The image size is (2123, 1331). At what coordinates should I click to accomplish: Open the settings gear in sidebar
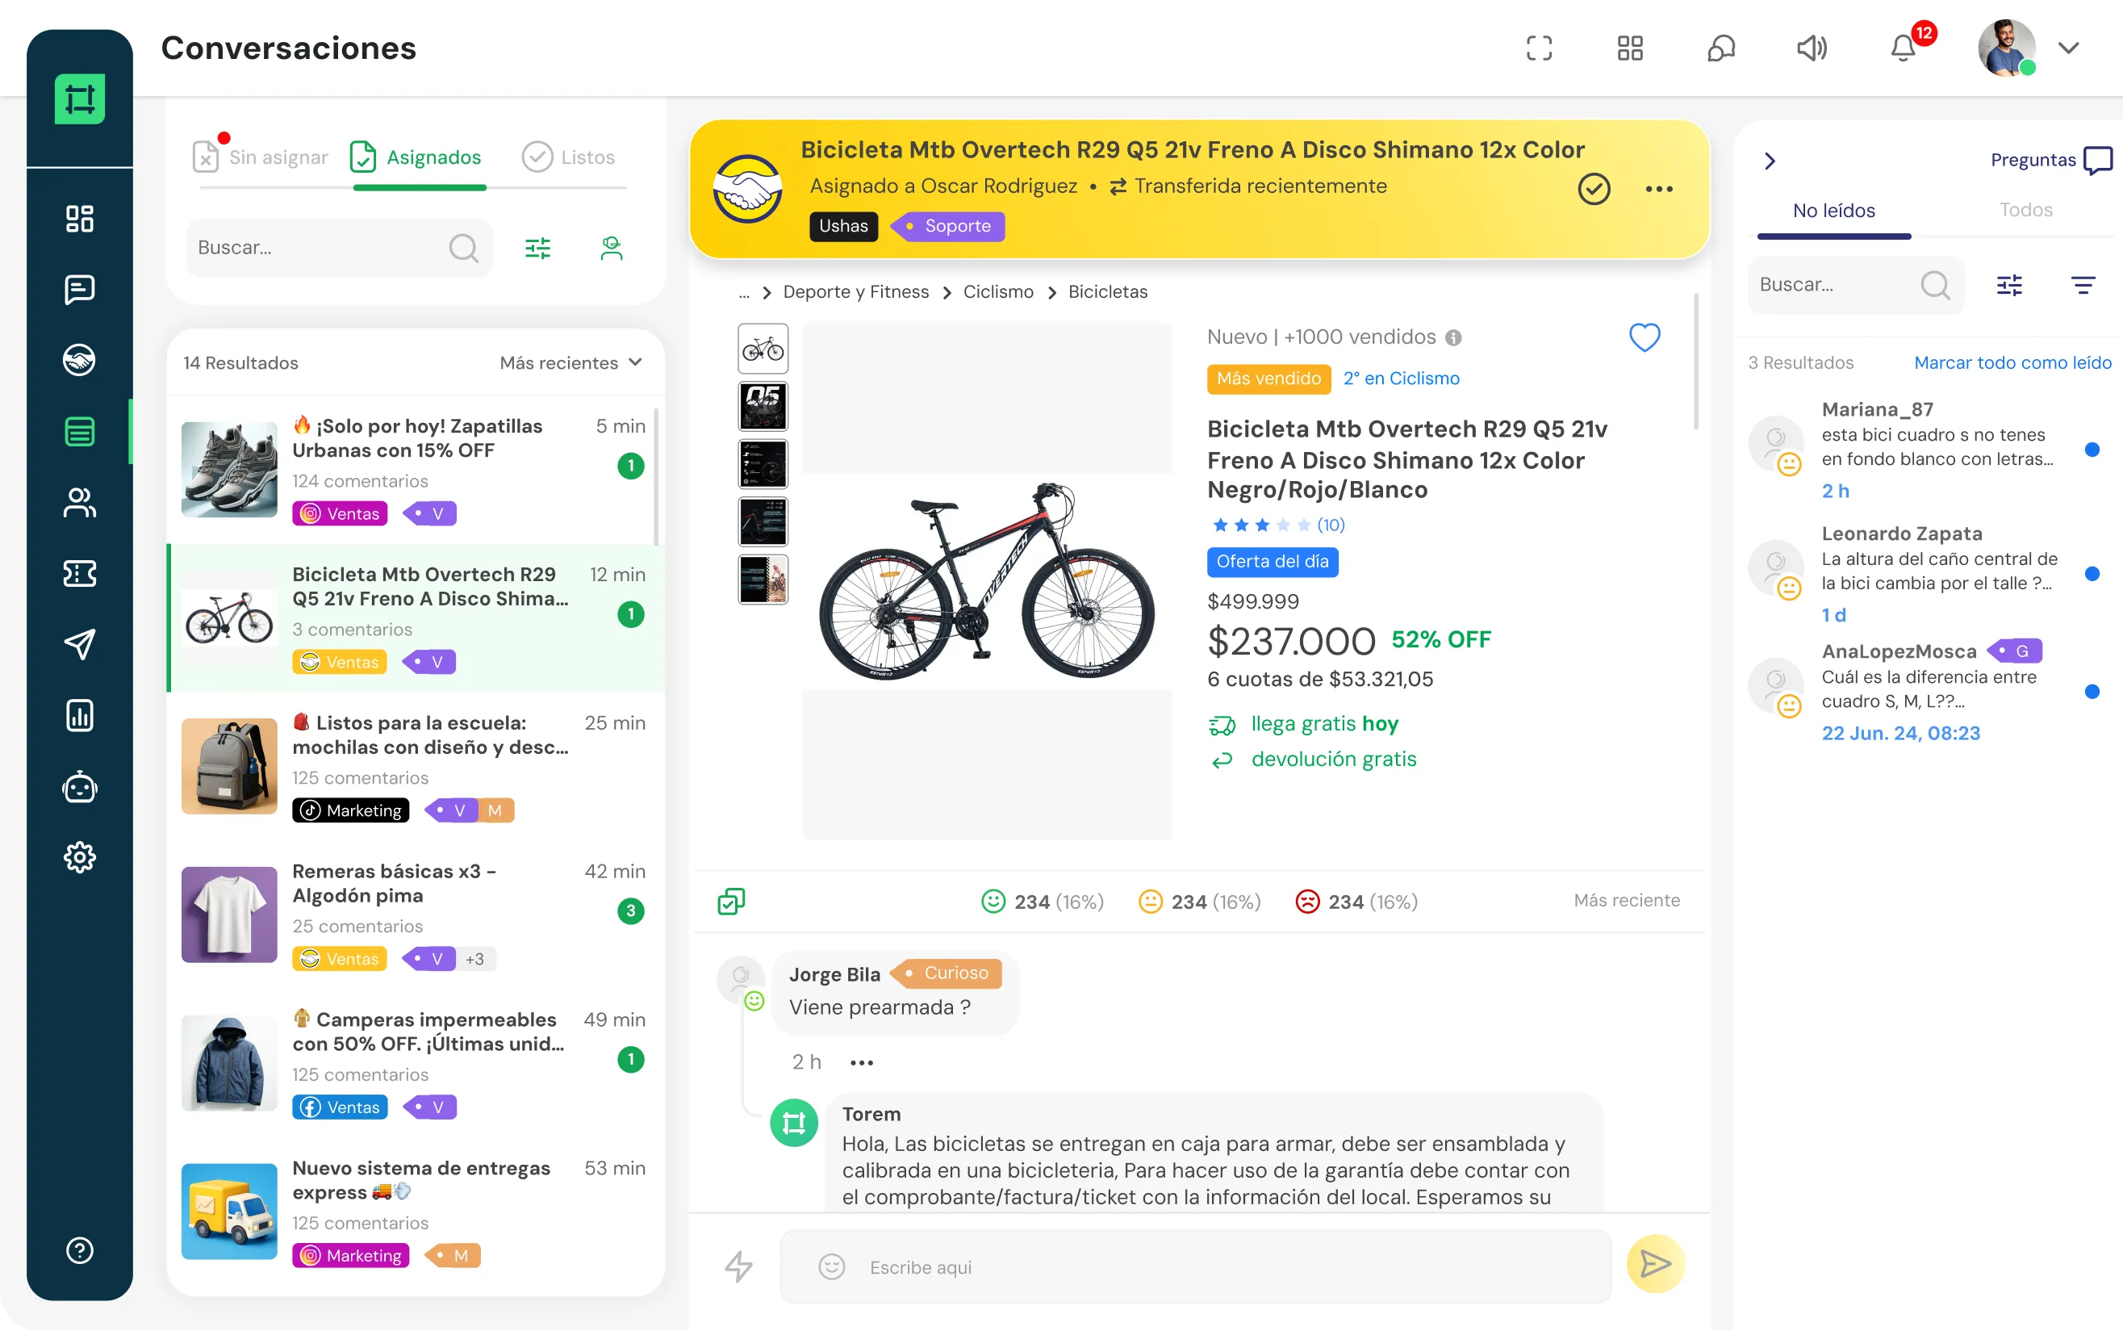pos(79,857)
